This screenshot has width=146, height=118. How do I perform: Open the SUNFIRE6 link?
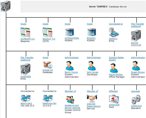(26, 76)
